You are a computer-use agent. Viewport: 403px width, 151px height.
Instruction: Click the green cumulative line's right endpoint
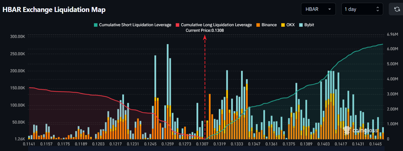[383, 44]
